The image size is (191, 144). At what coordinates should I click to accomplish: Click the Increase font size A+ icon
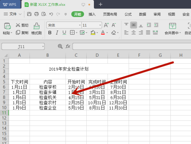point(106,25)
